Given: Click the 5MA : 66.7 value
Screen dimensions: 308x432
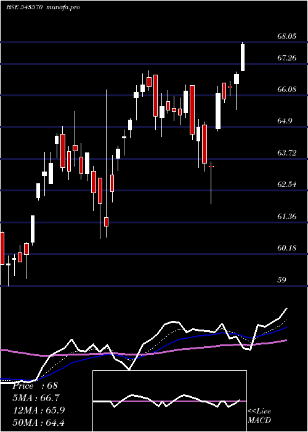Looking at the screenshot, I should click(x=36, y=398).
